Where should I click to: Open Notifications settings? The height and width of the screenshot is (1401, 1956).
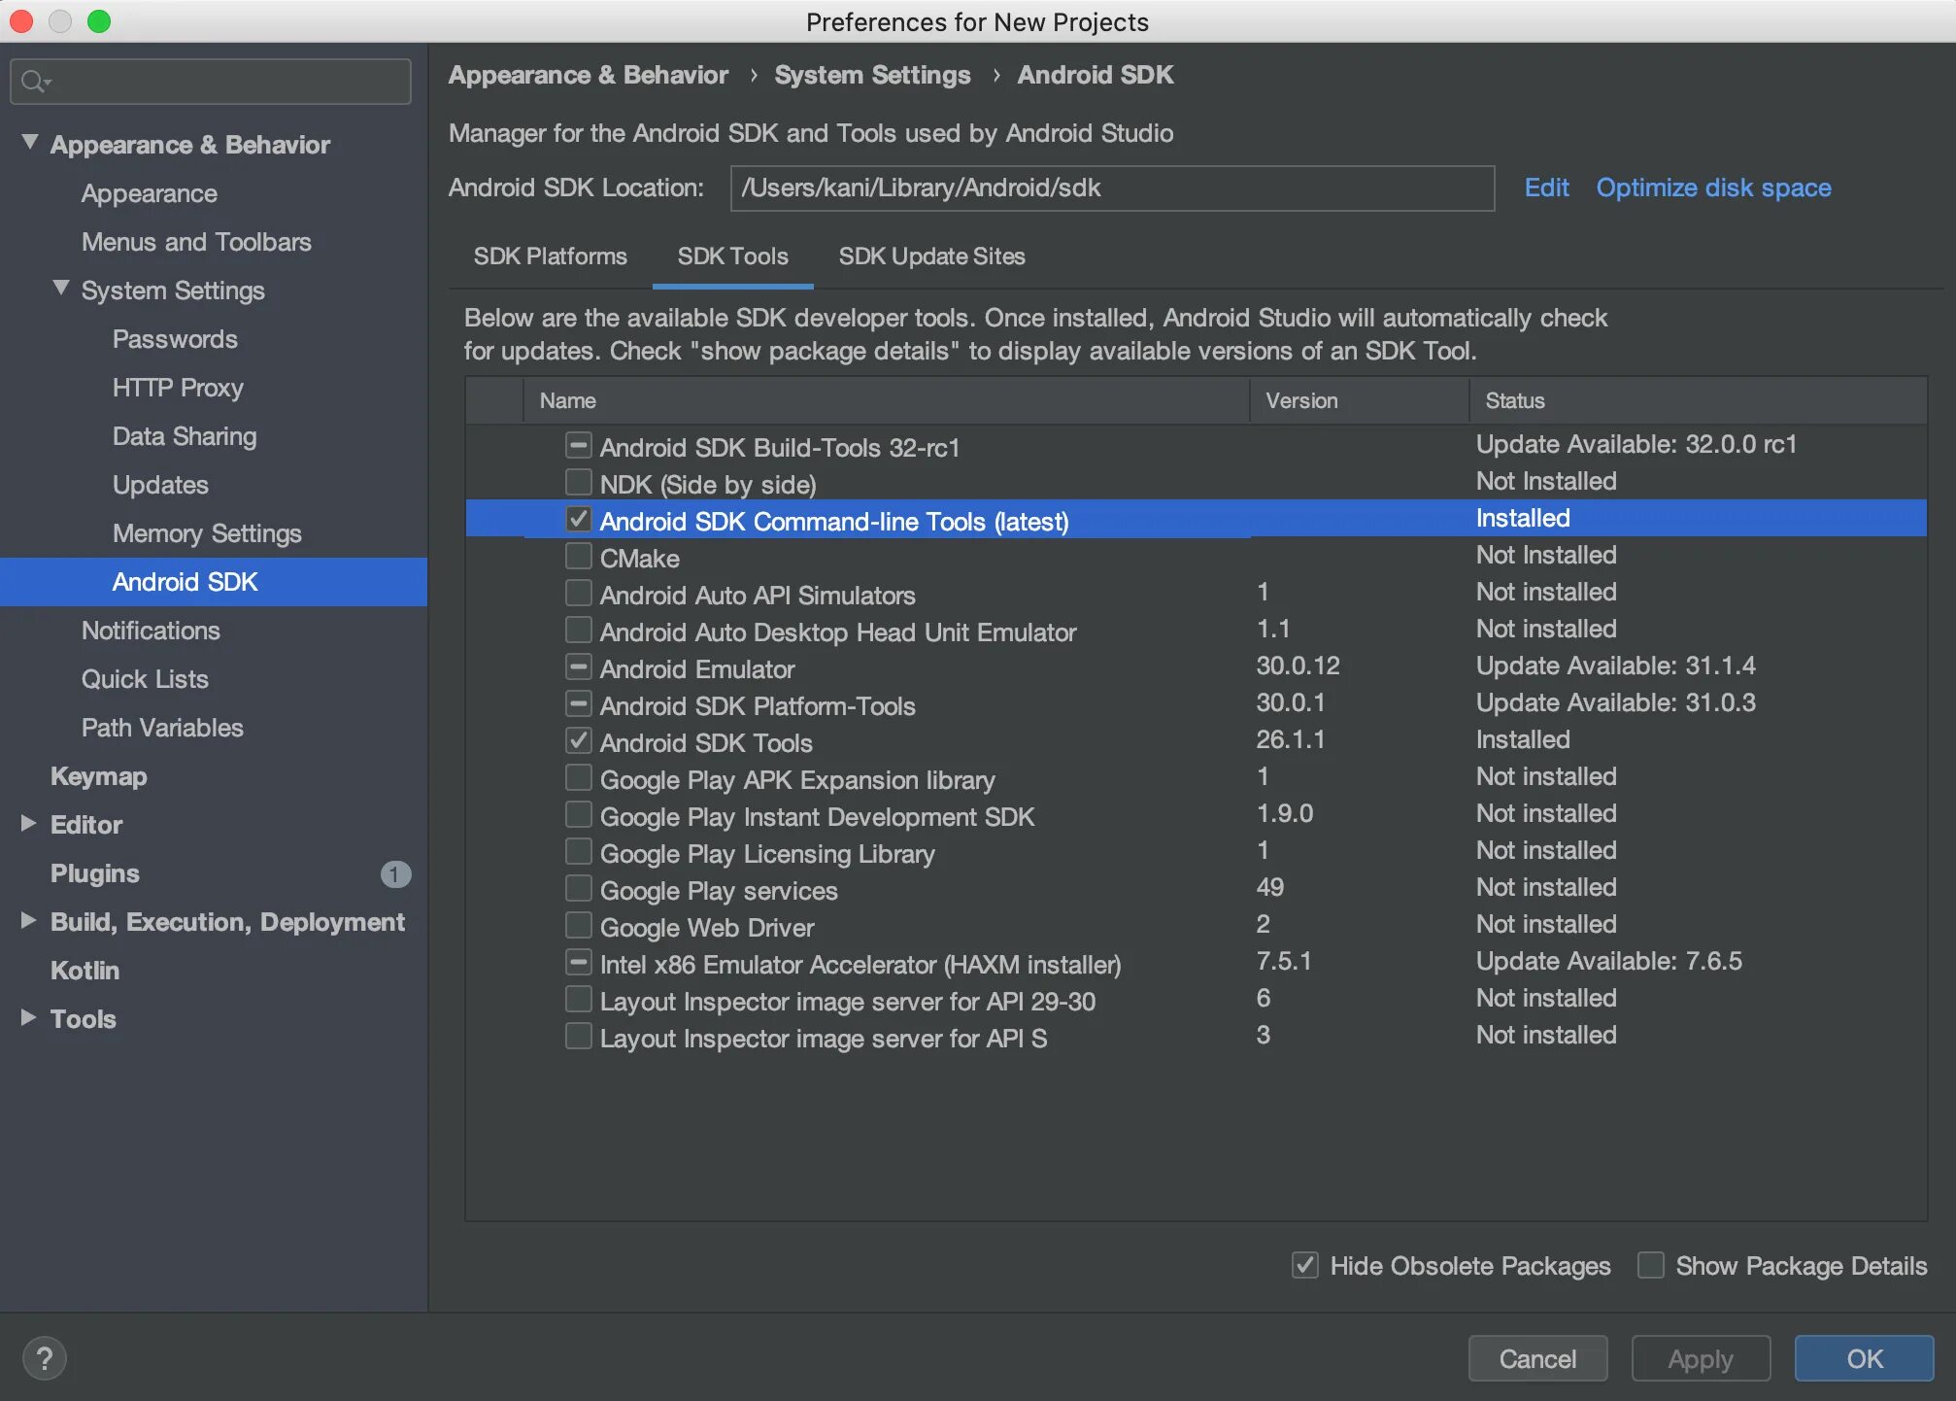click(x=151, y=631)
